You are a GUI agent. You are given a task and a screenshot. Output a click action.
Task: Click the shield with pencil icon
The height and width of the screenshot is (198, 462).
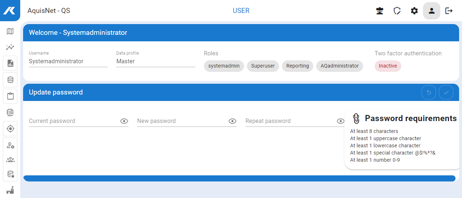[x=397, y=11]
